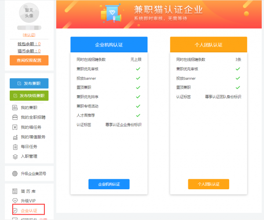The width and height of the screenshot is (264, 220).
Task: Click the clipboard icon for 每日任务
Action: tap(15, 147)
